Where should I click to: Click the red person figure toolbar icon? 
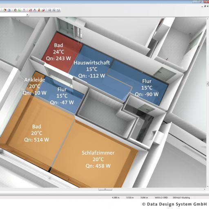coord(39,10)
